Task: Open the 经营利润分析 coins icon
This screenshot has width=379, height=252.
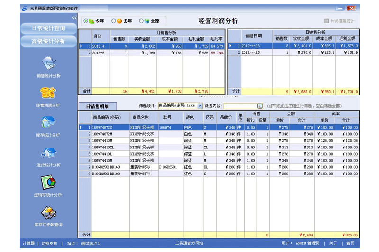Action: point(48,93)
